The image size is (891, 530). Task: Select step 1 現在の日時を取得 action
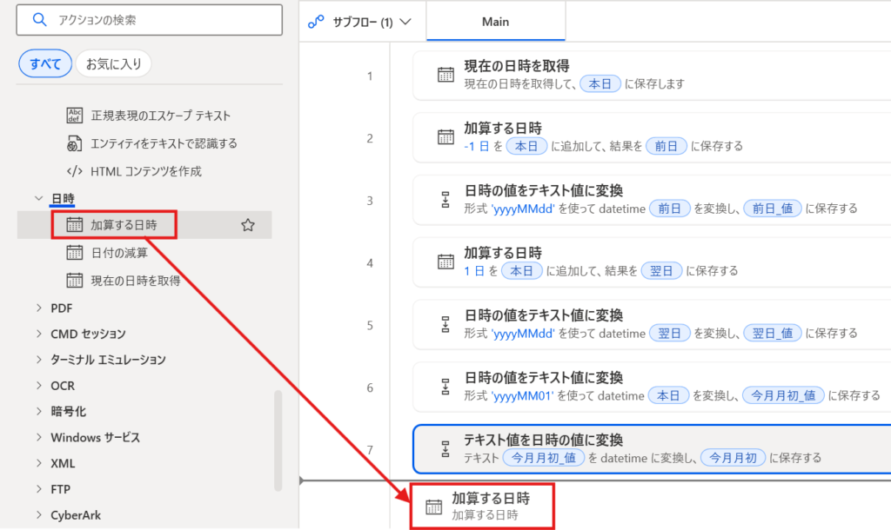[651, 75]
